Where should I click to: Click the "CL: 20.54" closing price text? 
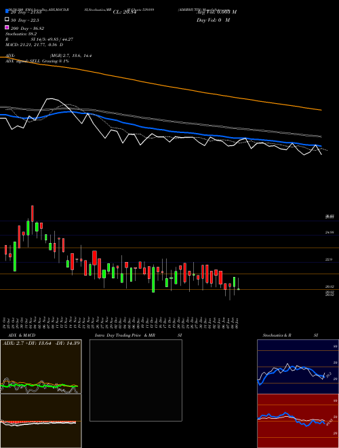126,12
